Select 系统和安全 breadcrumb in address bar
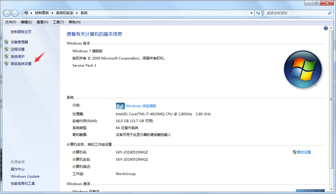 pos(64,13)
